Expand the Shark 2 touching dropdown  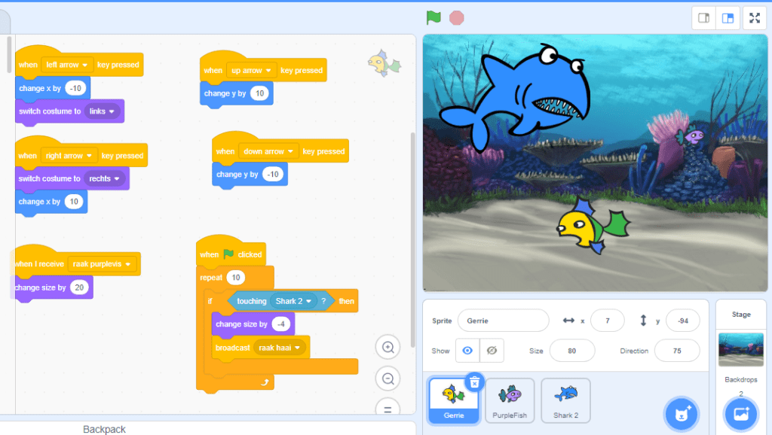pyautogui.click(x=308, y=302)
